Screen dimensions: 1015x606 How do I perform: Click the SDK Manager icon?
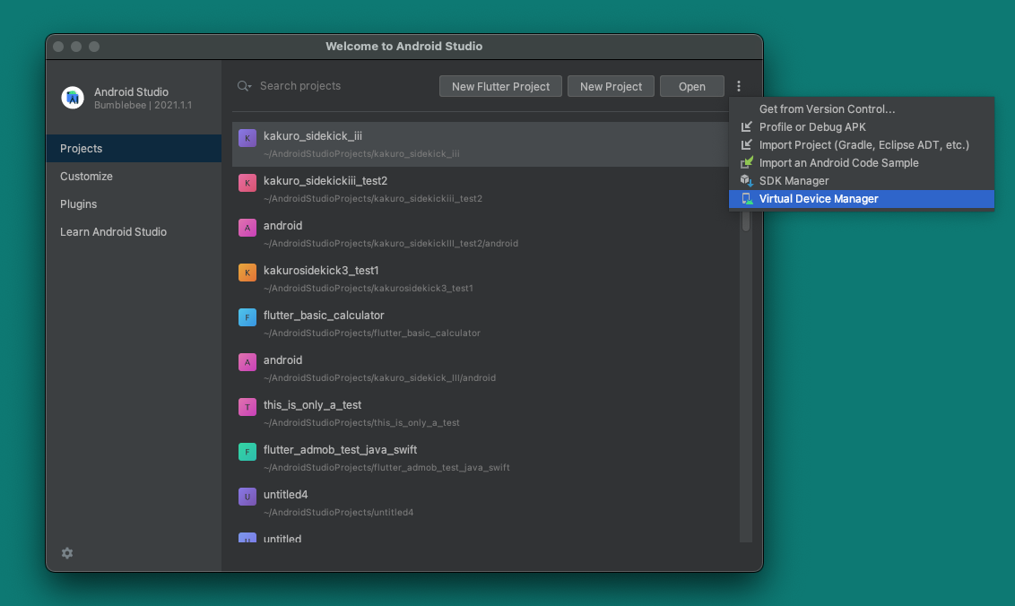coord(747,181)
